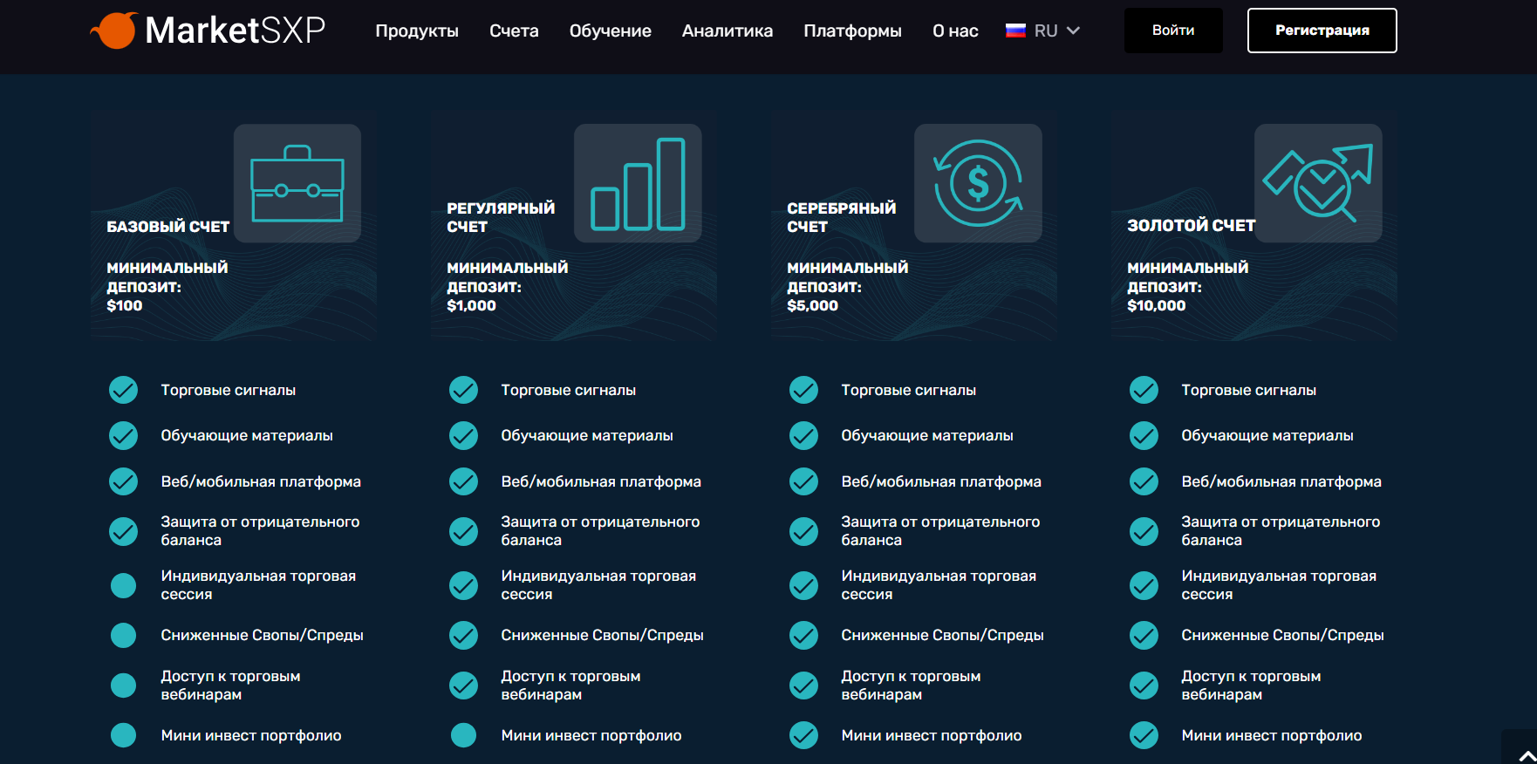The width and height of the screenshot is (1537, 764).
Task: Click Обучающие материалы checkmark in Базовый column
Action: (x=123, y=435)
